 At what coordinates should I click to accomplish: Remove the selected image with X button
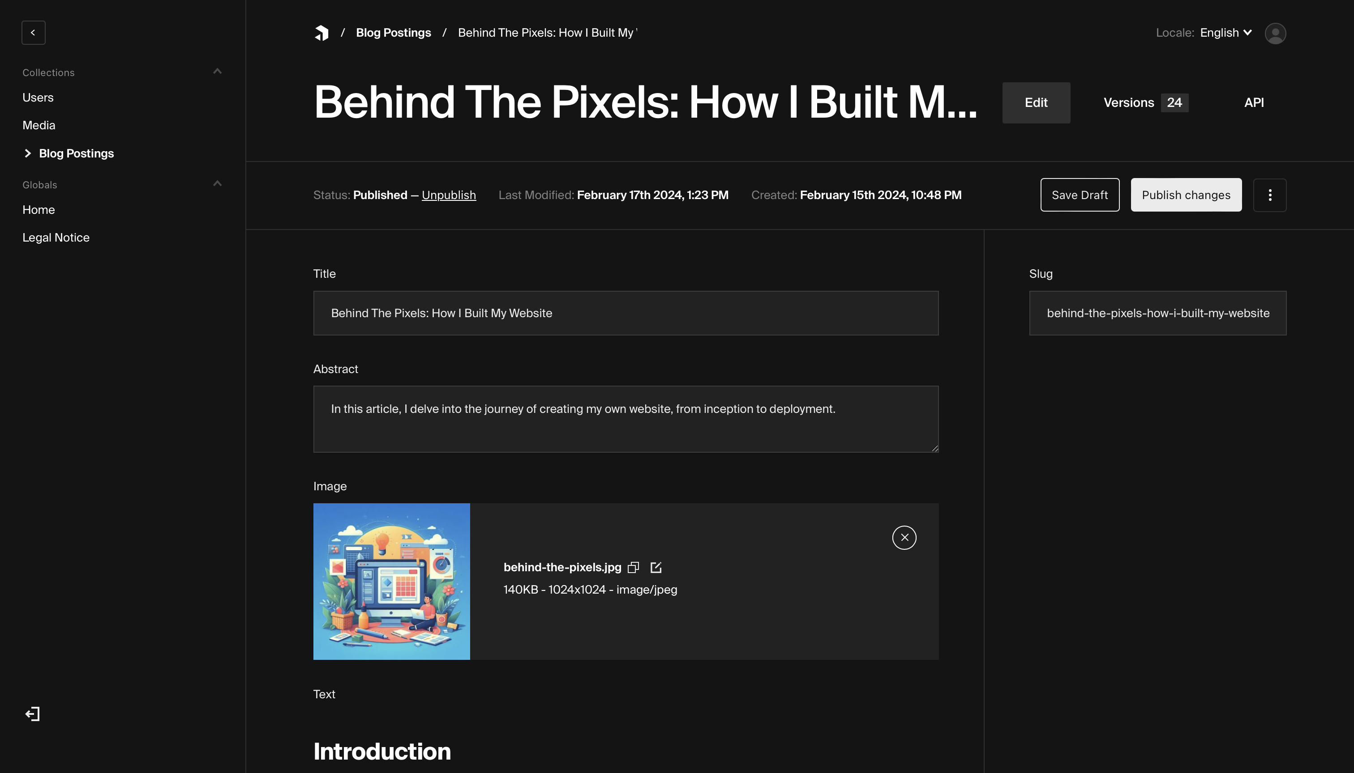coord(904,537)
